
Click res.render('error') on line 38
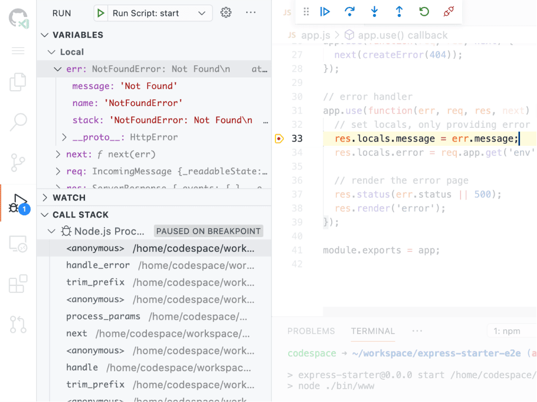pyautogui.click(x=390, y=208)
